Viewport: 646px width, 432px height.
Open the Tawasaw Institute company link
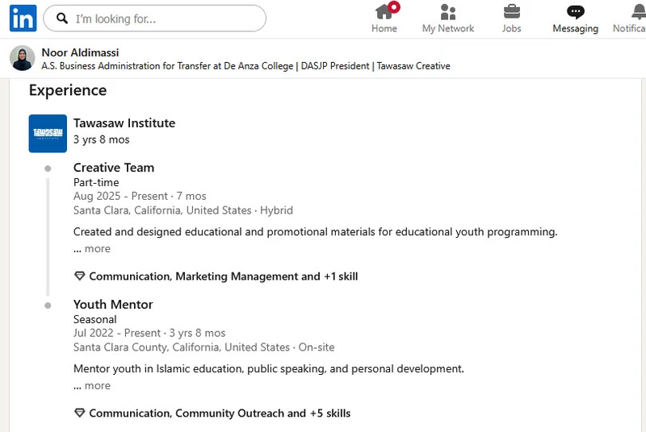click(124, 123)
